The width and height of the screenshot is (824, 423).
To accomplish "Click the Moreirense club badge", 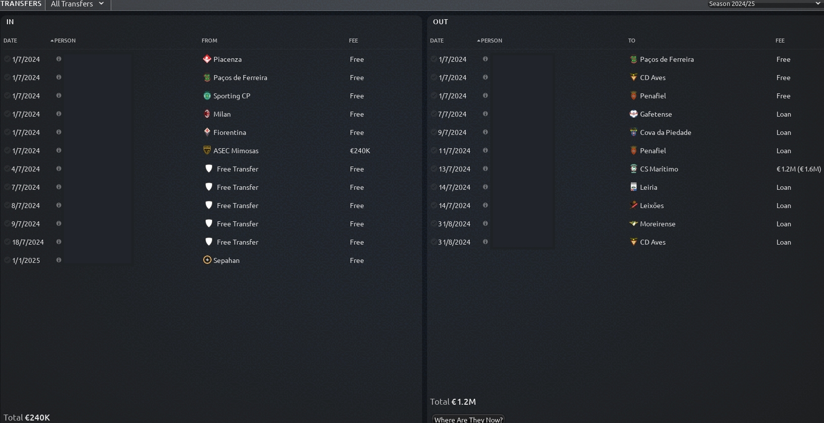I will (x=634, y=224).
